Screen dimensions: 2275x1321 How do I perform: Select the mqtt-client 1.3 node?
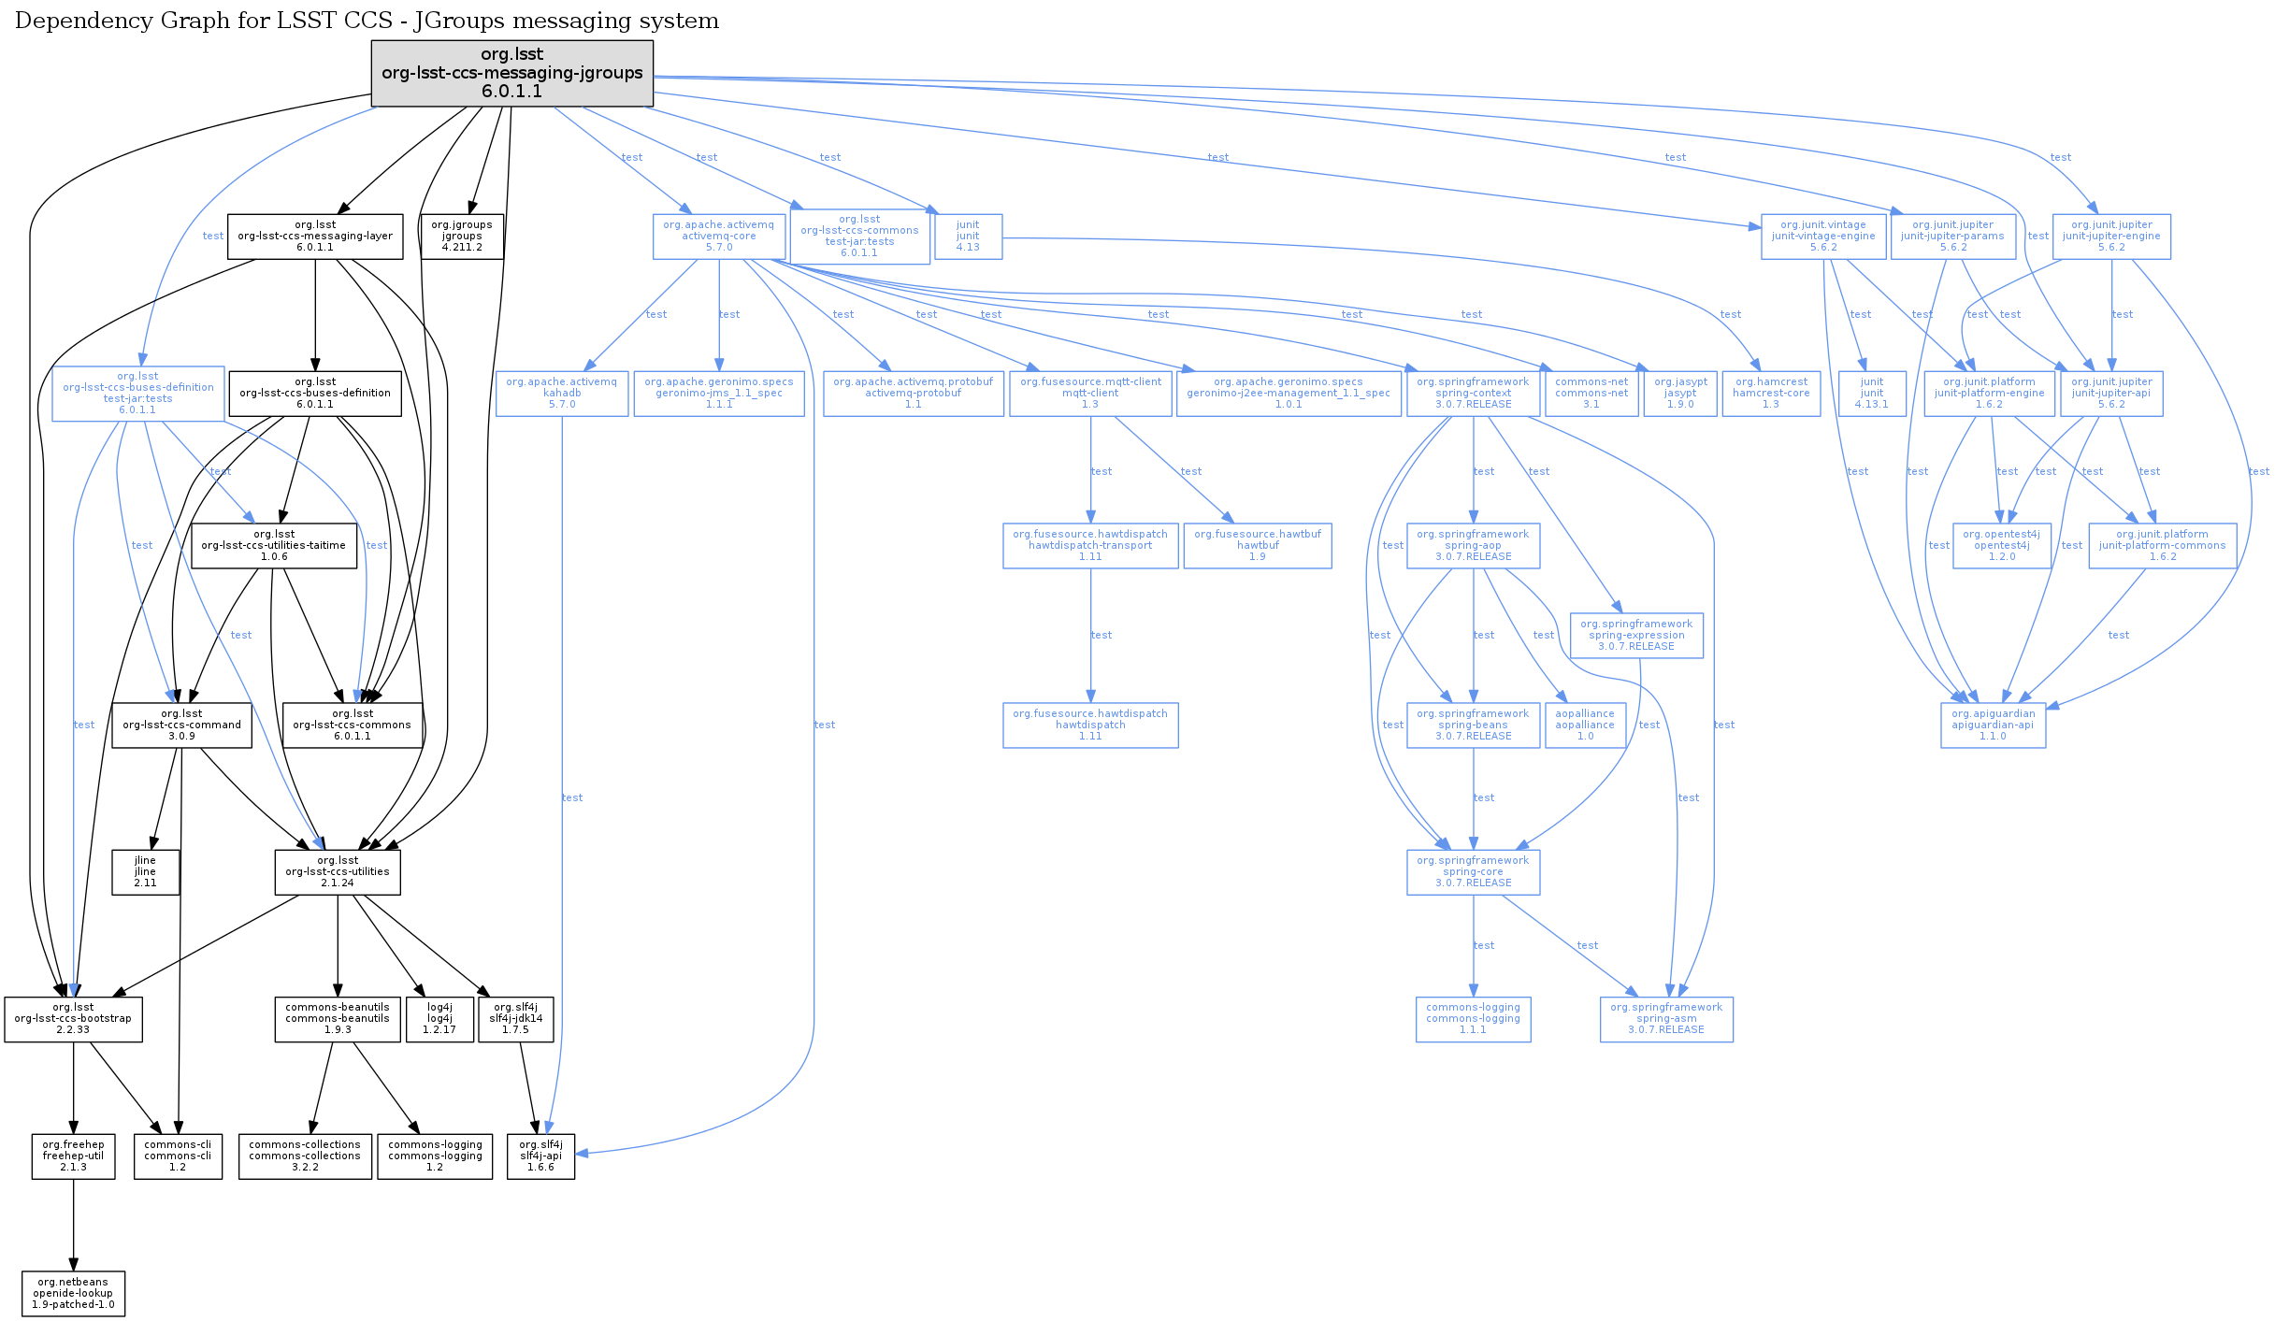click(1090, 394)
